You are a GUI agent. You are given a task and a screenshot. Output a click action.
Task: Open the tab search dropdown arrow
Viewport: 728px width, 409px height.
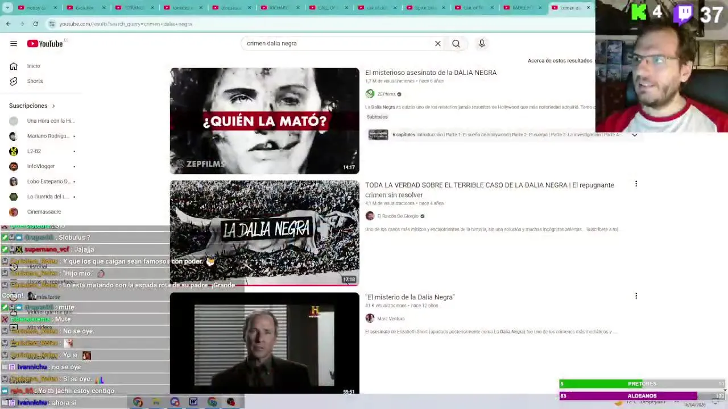coord(7,7)
